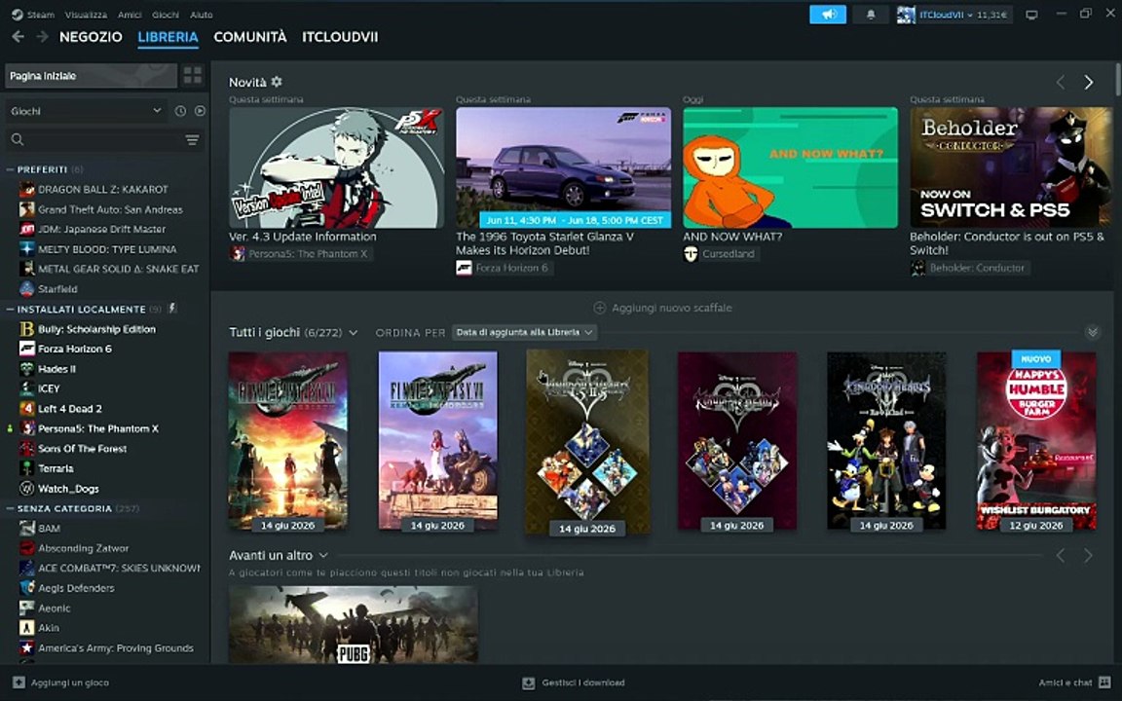1122x701 pixels.
Task: Select the Forza Horizon 6 icon in sidebar
Action: tap(26, 349)
